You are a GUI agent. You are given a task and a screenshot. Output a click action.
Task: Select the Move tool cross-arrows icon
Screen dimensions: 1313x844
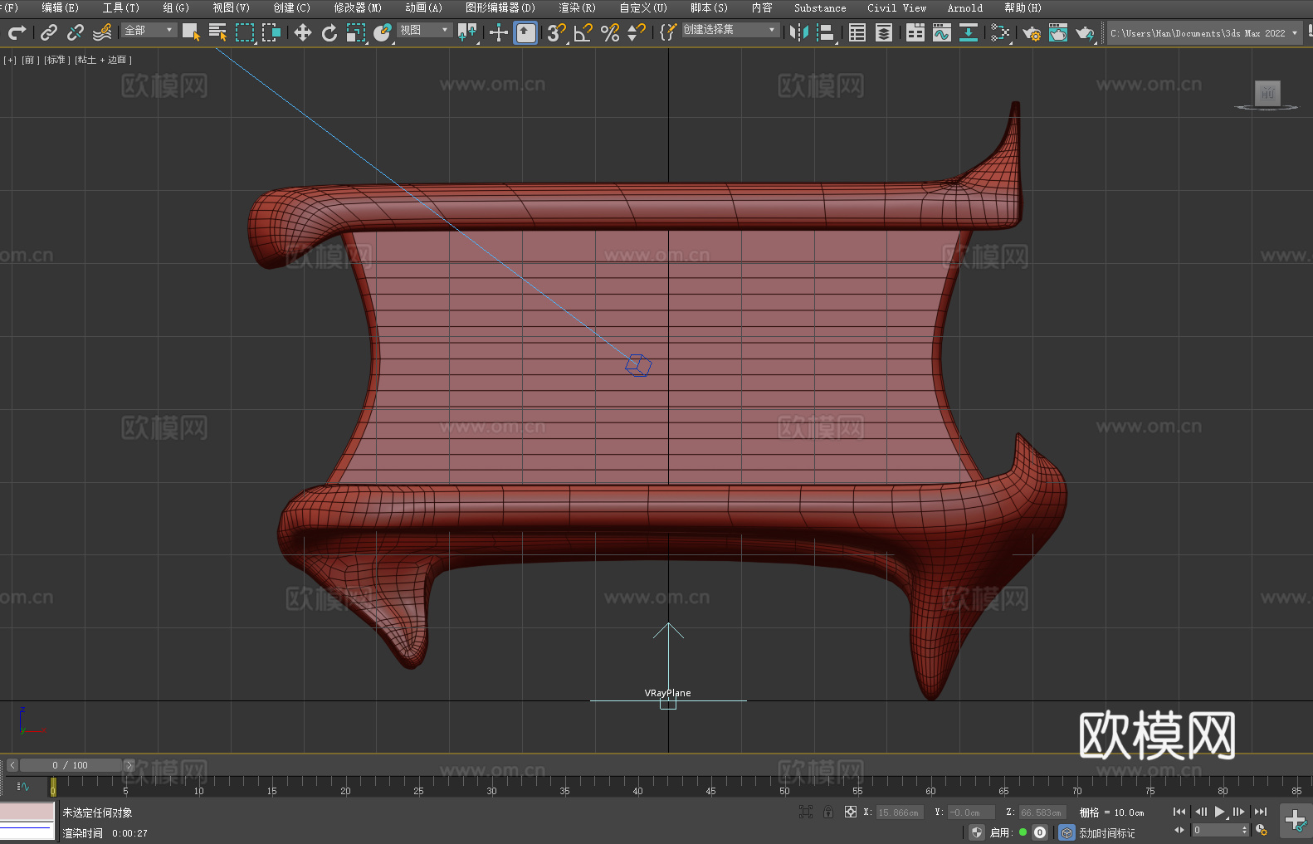coord(303,32)
